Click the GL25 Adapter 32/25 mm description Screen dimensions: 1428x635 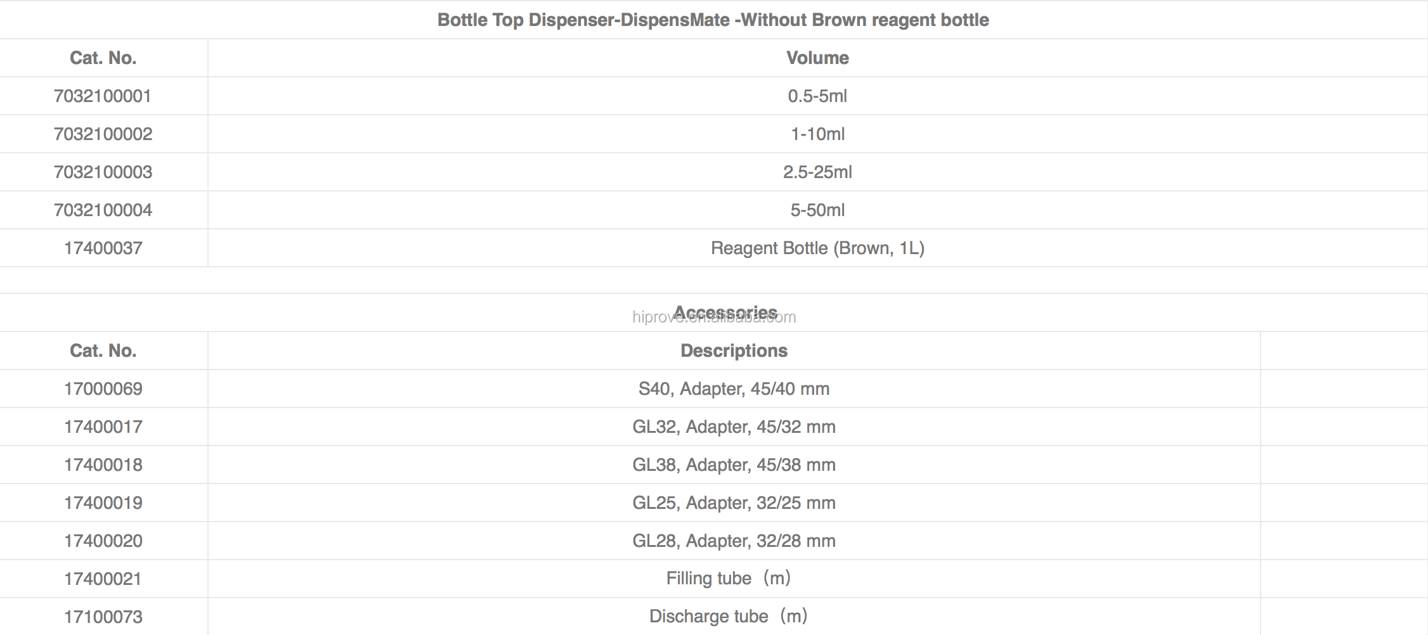[734, 503]
